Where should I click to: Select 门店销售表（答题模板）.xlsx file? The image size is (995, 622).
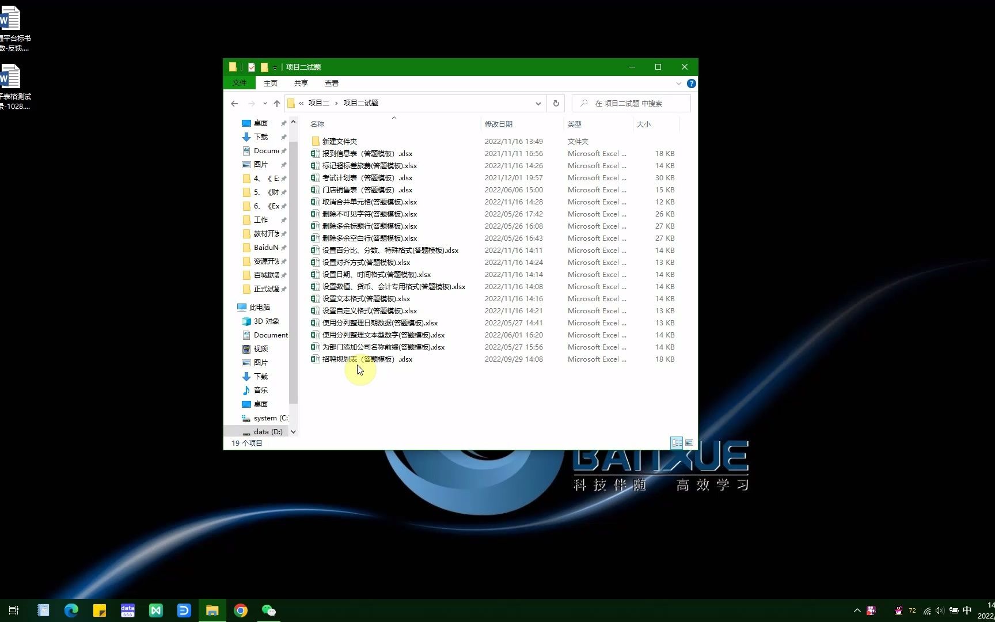pyautogui.click(x=367, y=190)
